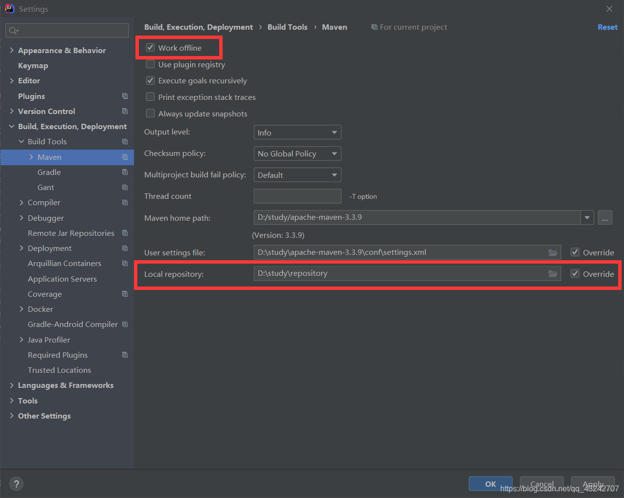Click the search magnifier icon in settings

[13, 31]
